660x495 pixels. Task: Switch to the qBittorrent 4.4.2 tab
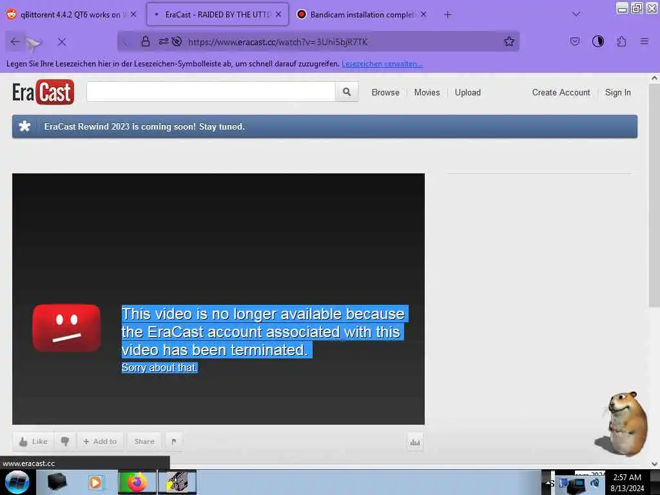pyautogui.click(x=70, y=15)
